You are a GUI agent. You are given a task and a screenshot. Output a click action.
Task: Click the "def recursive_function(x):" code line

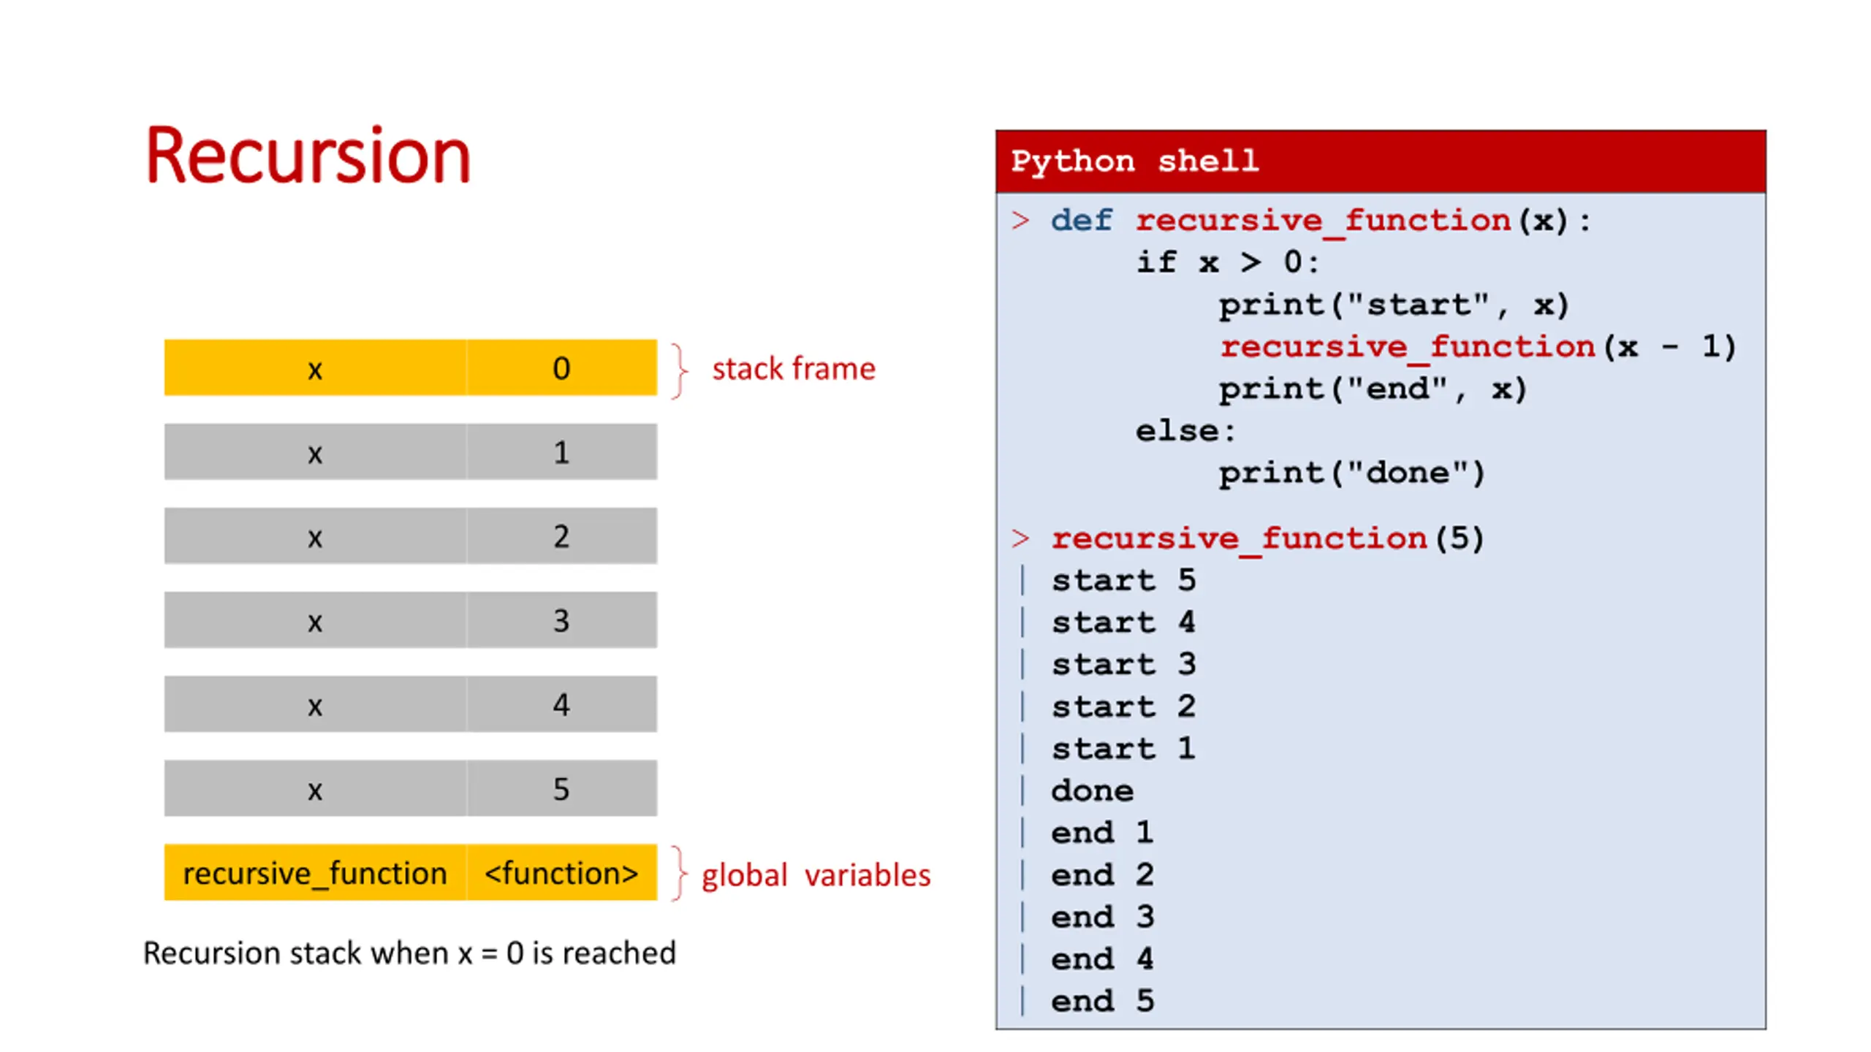coord(1320,221)
